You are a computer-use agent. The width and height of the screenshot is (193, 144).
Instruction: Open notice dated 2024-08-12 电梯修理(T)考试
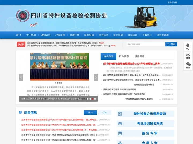click(x=60, y=130)
